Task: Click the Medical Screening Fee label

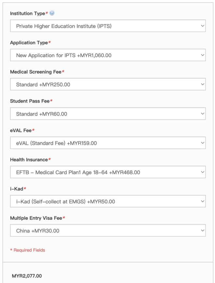Action: pyautogui.click(x=36, y=72)
